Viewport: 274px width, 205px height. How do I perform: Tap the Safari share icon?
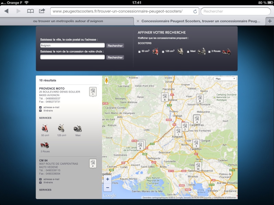[x=42, y=11]
